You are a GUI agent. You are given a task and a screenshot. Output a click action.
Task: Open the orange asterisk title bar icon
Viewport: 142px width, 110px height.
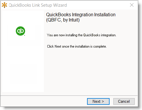pos(4,5)
